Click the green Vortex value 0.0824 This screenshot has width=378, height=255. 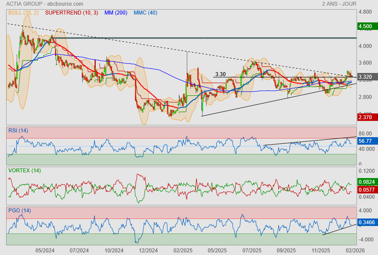pos(367,181)
